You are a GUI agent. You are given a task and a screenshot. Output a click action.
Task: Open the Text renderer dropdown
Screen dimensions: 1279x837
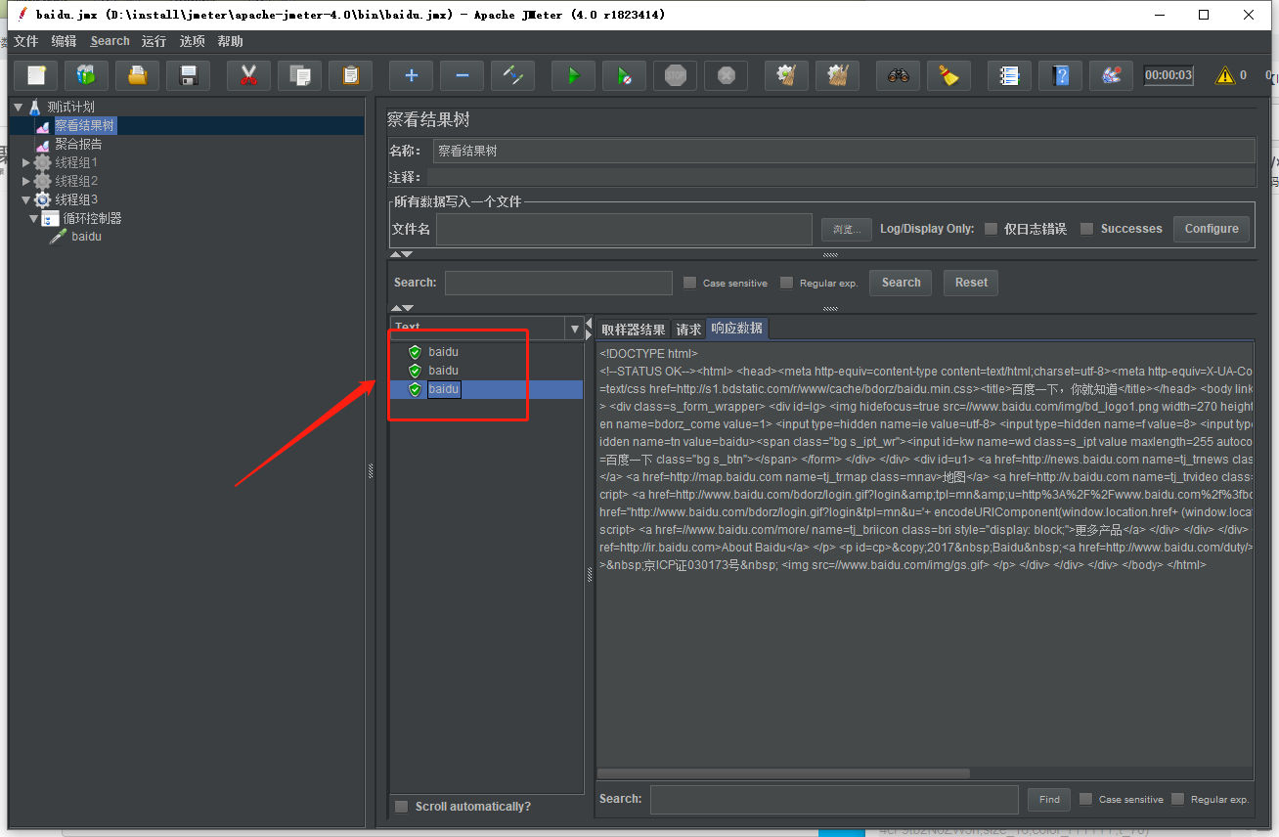coord(575,329)
